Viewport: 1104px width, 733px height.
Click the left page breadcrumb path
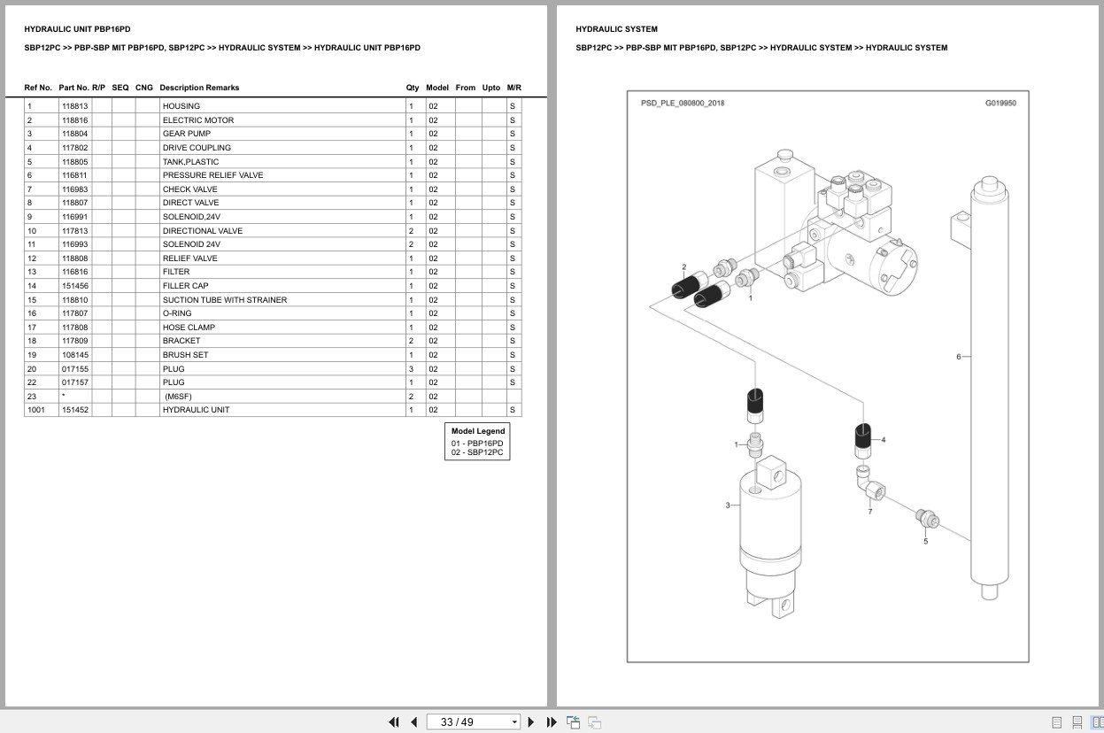(x=222, y=48)
